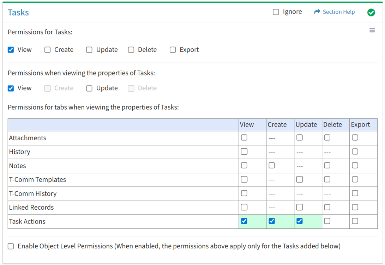Open the Section Help link
Screen dimensions: 385x265
click(x=338, y=12)
